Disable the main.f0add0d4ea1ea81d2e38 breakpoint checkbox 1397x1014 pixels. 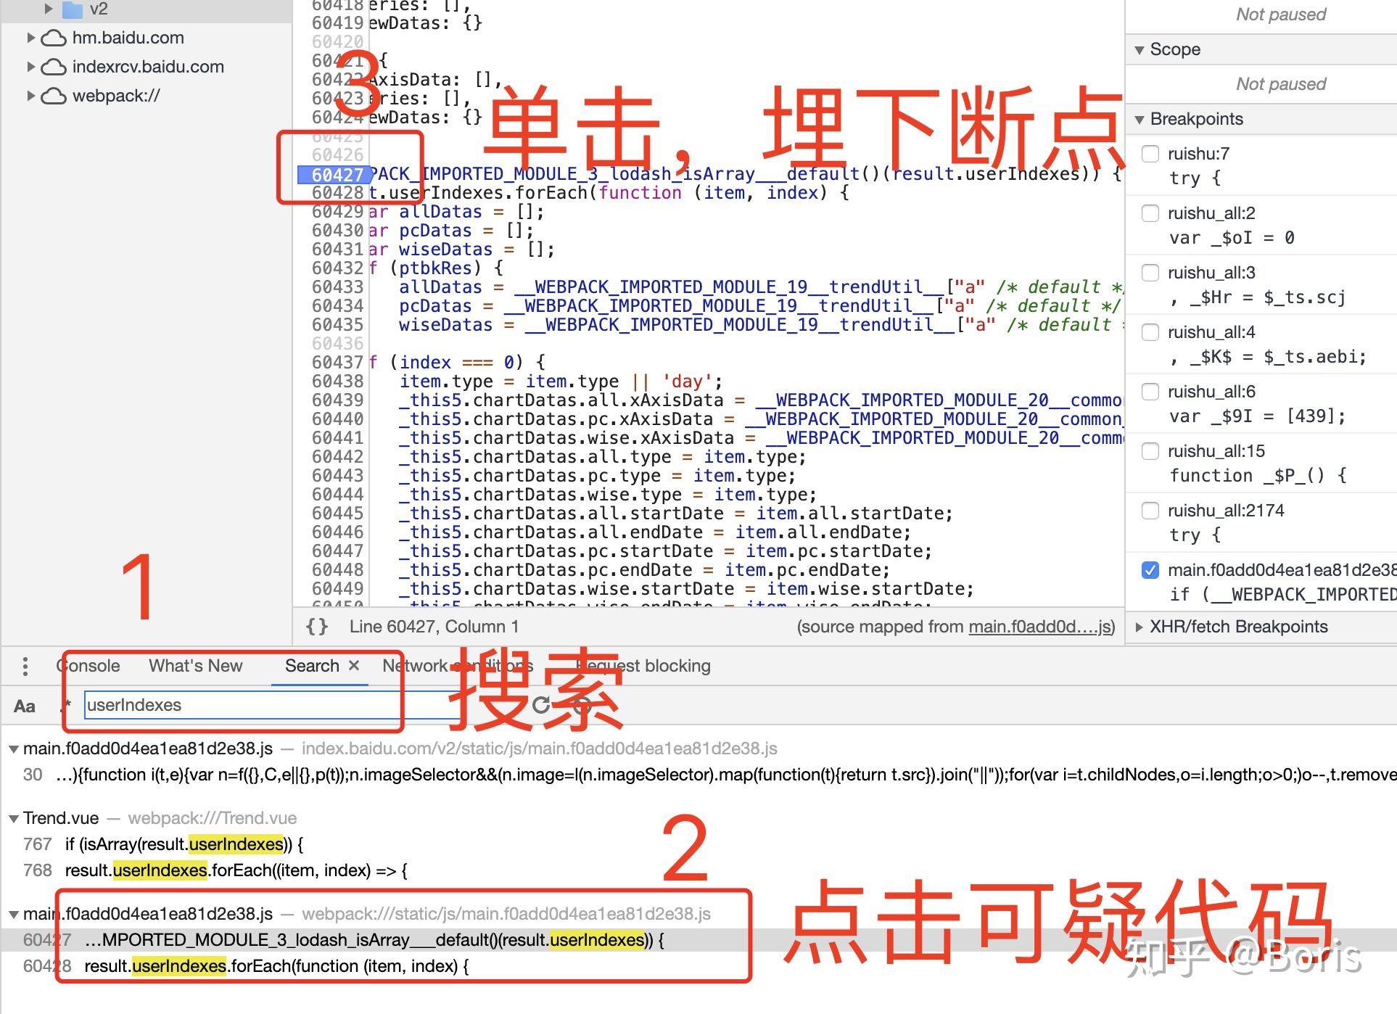[1150, 571]
